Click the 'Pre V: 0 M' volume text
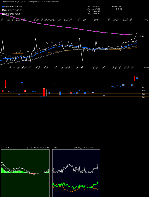This screenshot has height=197, width=149. click(117, 9)
